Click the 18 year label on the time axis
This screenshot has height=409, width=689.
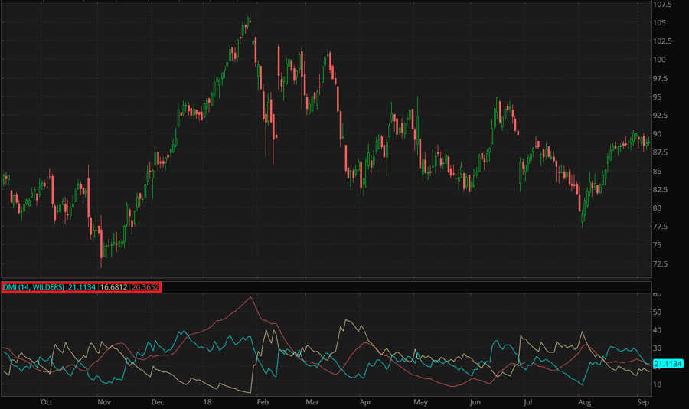207,401
